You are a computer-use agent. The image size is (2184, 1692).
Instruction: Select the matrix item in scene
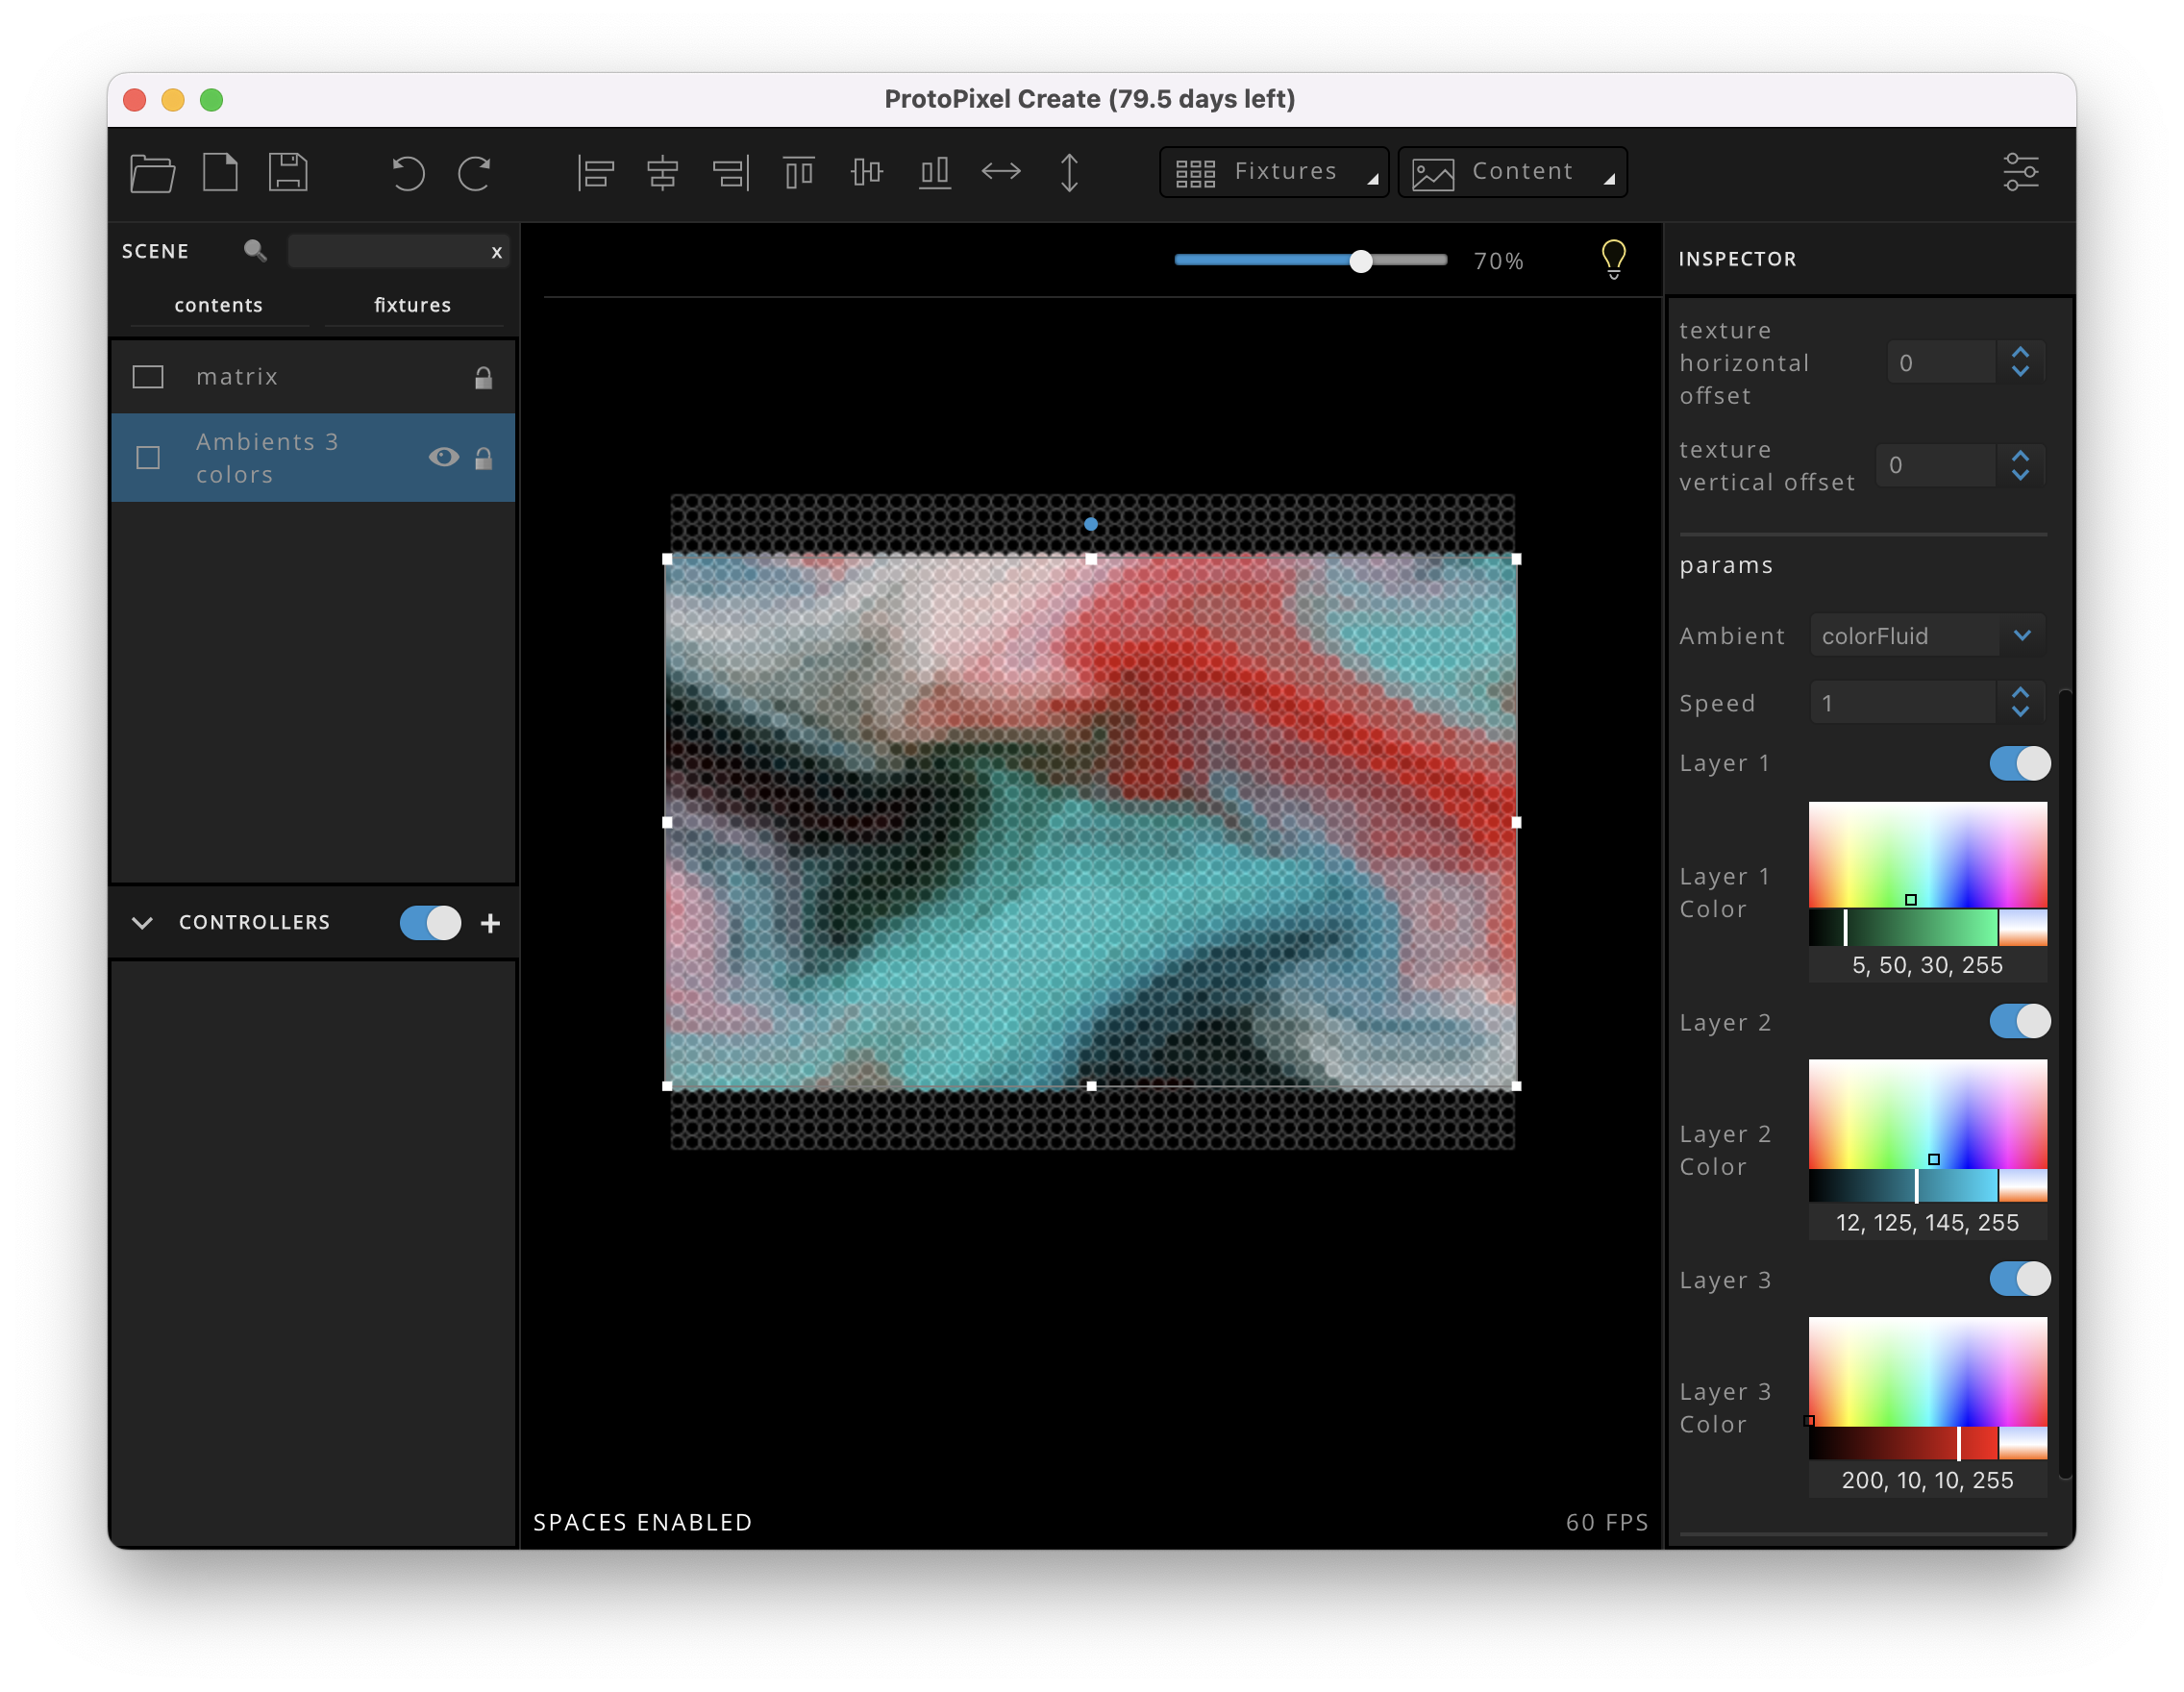point(313,377)
